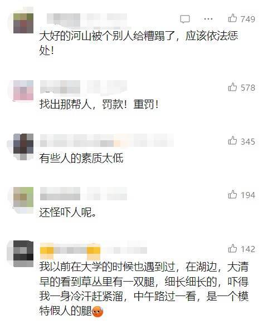The width and height of the screenshot is (268, 325).
Task: Open username with yellow badges on last comment
Action: click(x=94, y=250)
